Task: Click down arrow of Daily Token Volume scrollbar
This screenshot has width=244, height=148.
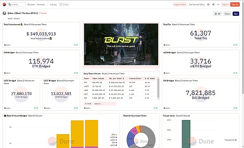Action: pos(158,99)
